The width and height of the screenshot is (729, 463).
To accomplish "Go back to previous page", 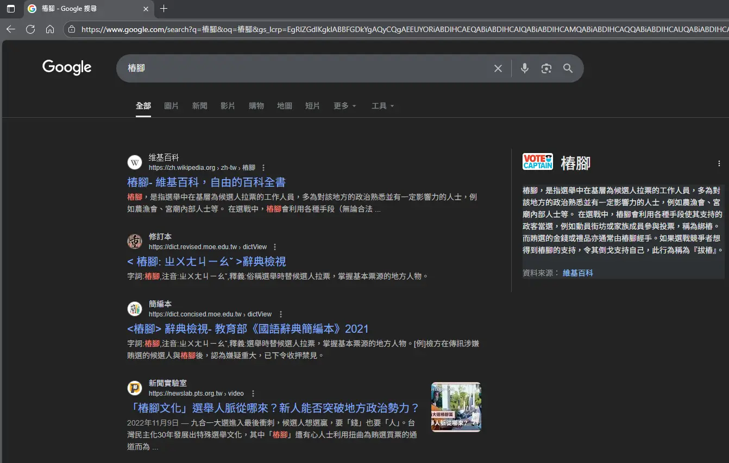I will pos(11,29).
